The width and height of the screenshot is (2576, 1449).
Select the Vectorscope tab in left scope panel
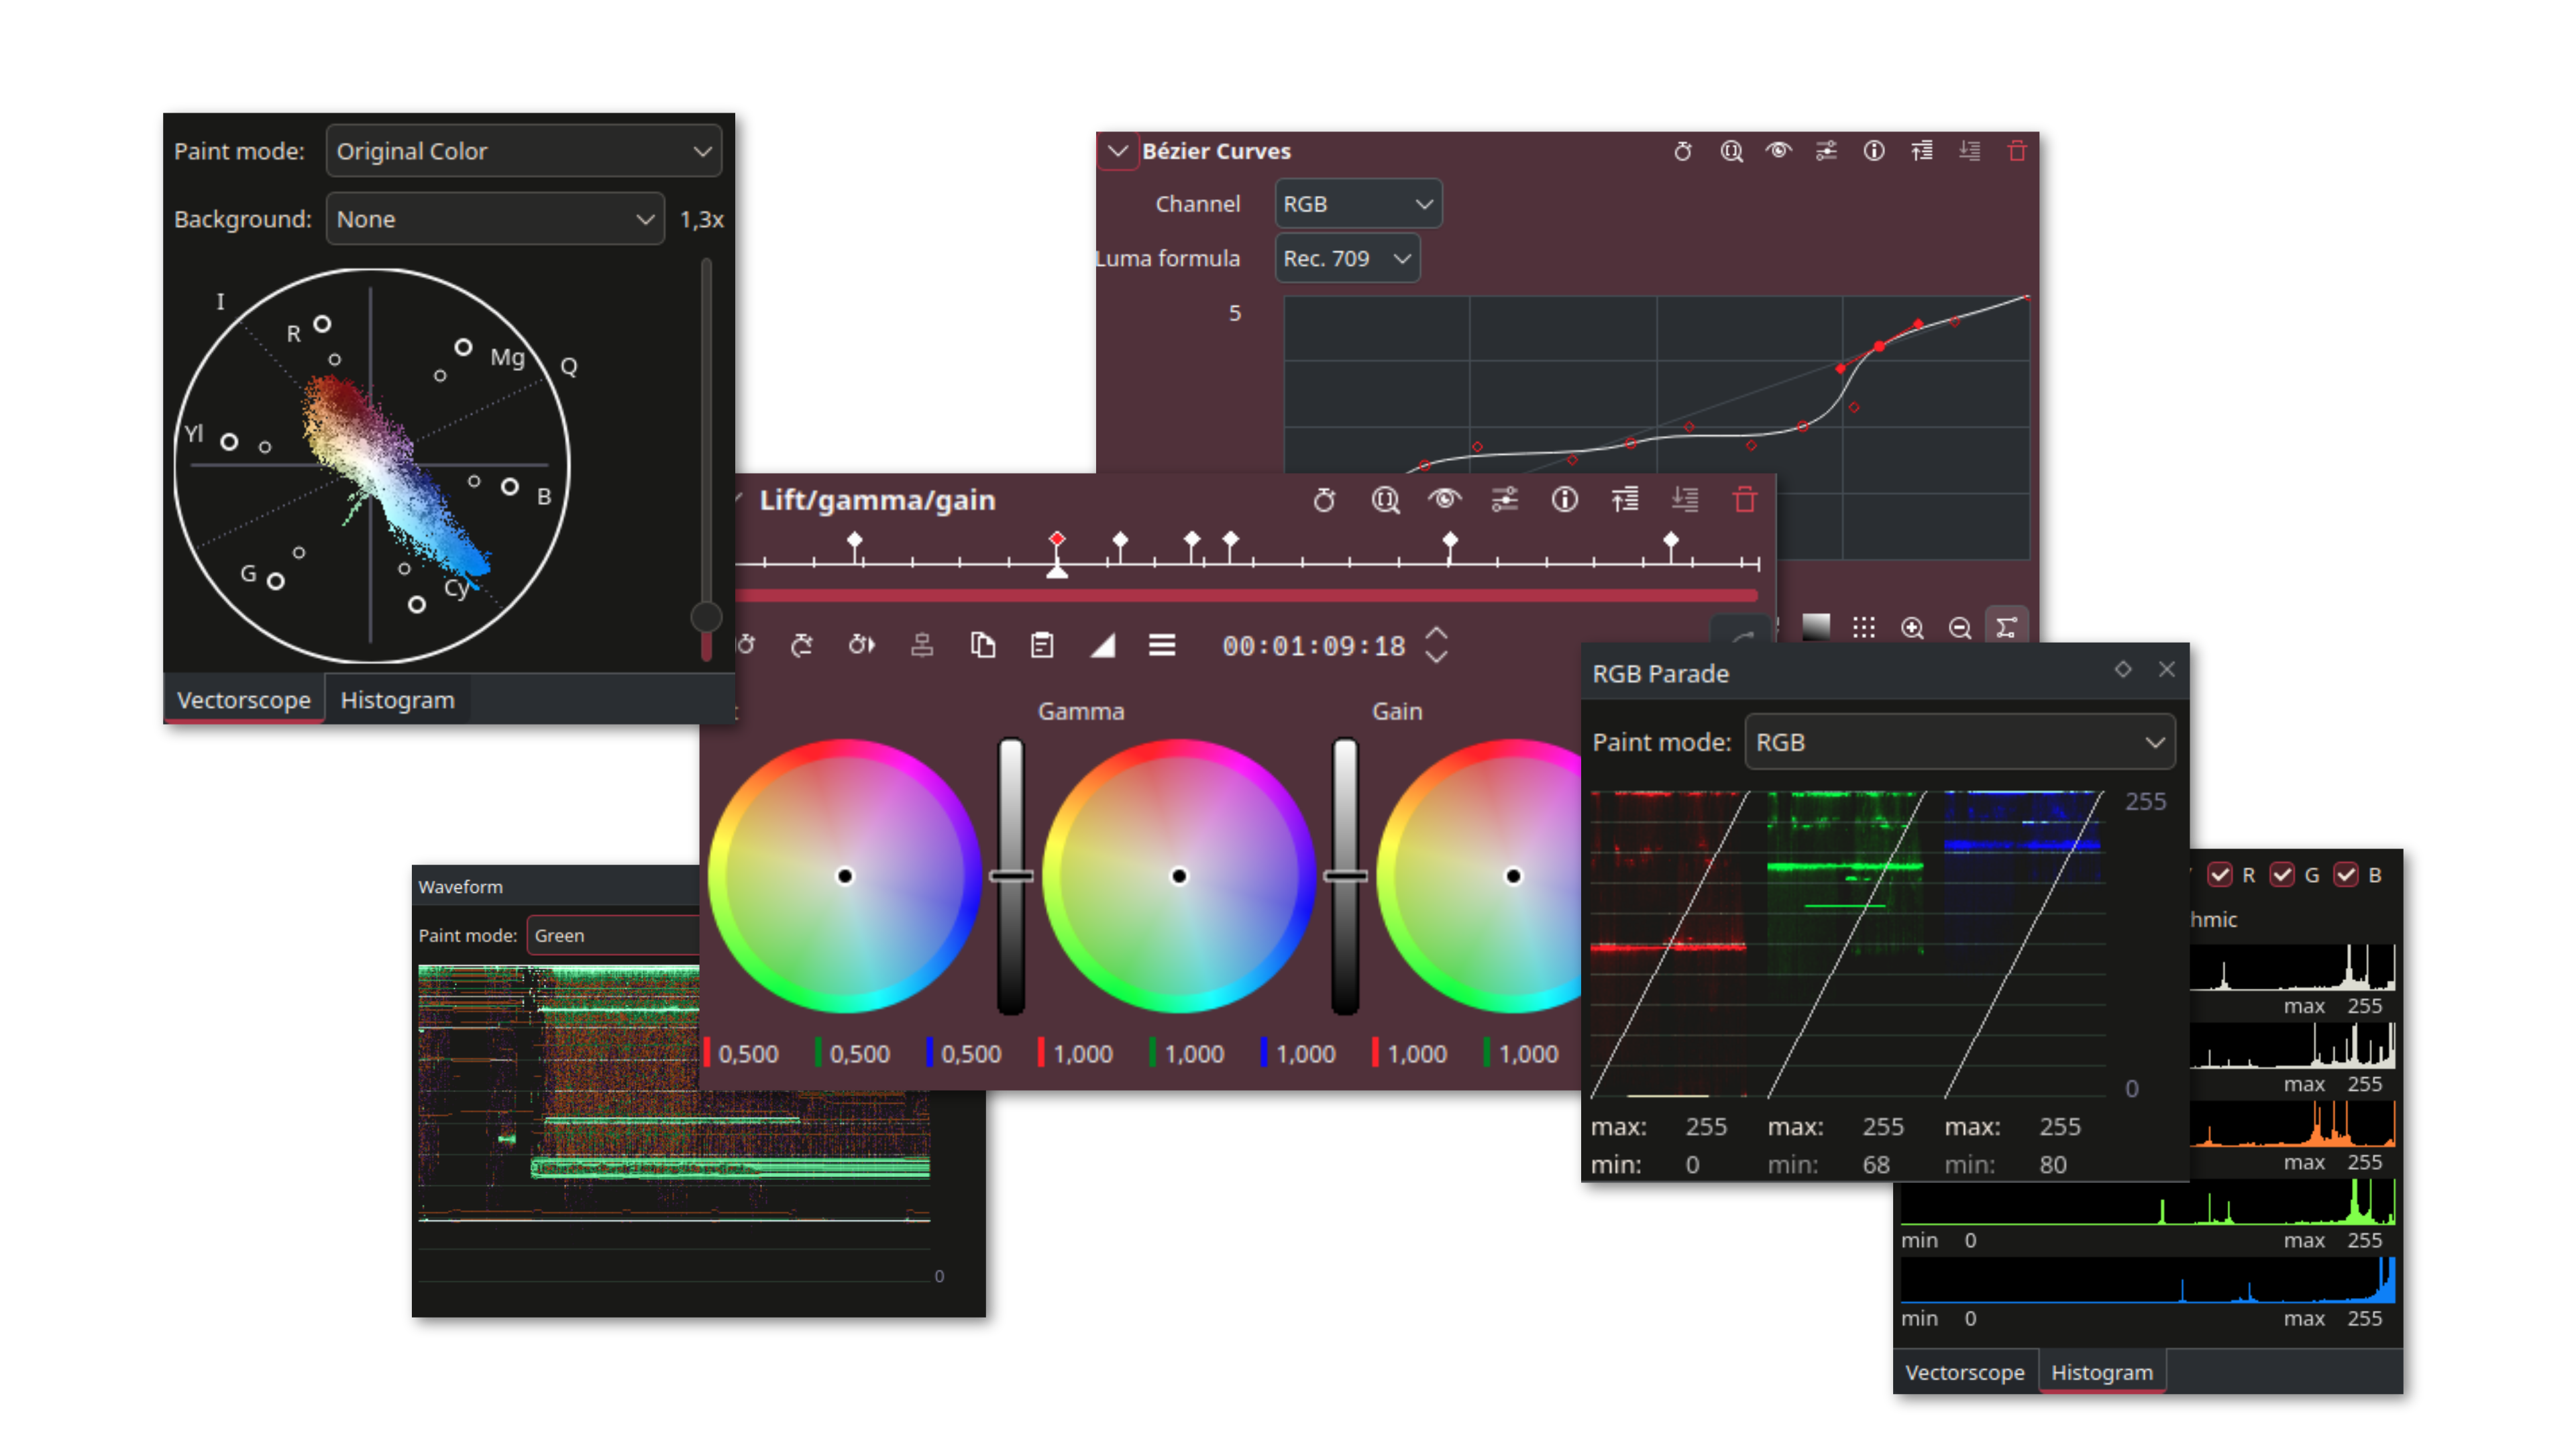click(244, 700)
